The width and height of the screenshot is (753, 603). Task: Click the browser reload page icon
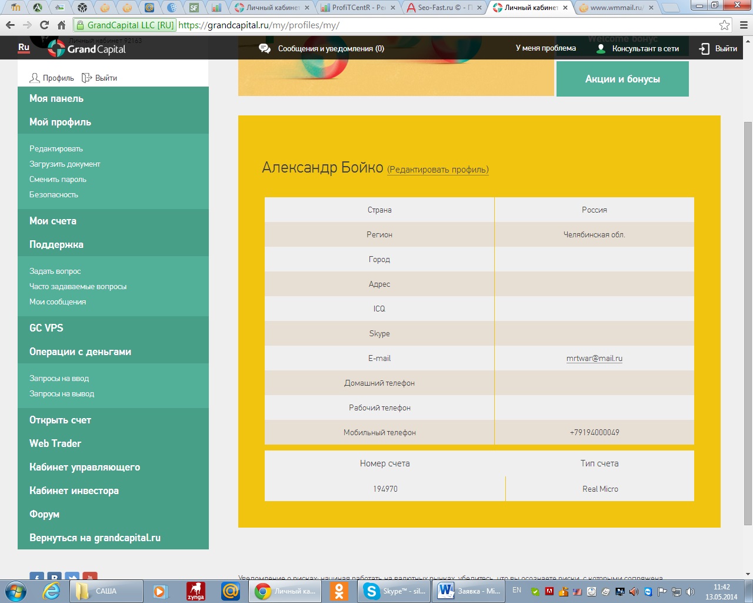tap(44, 25)
